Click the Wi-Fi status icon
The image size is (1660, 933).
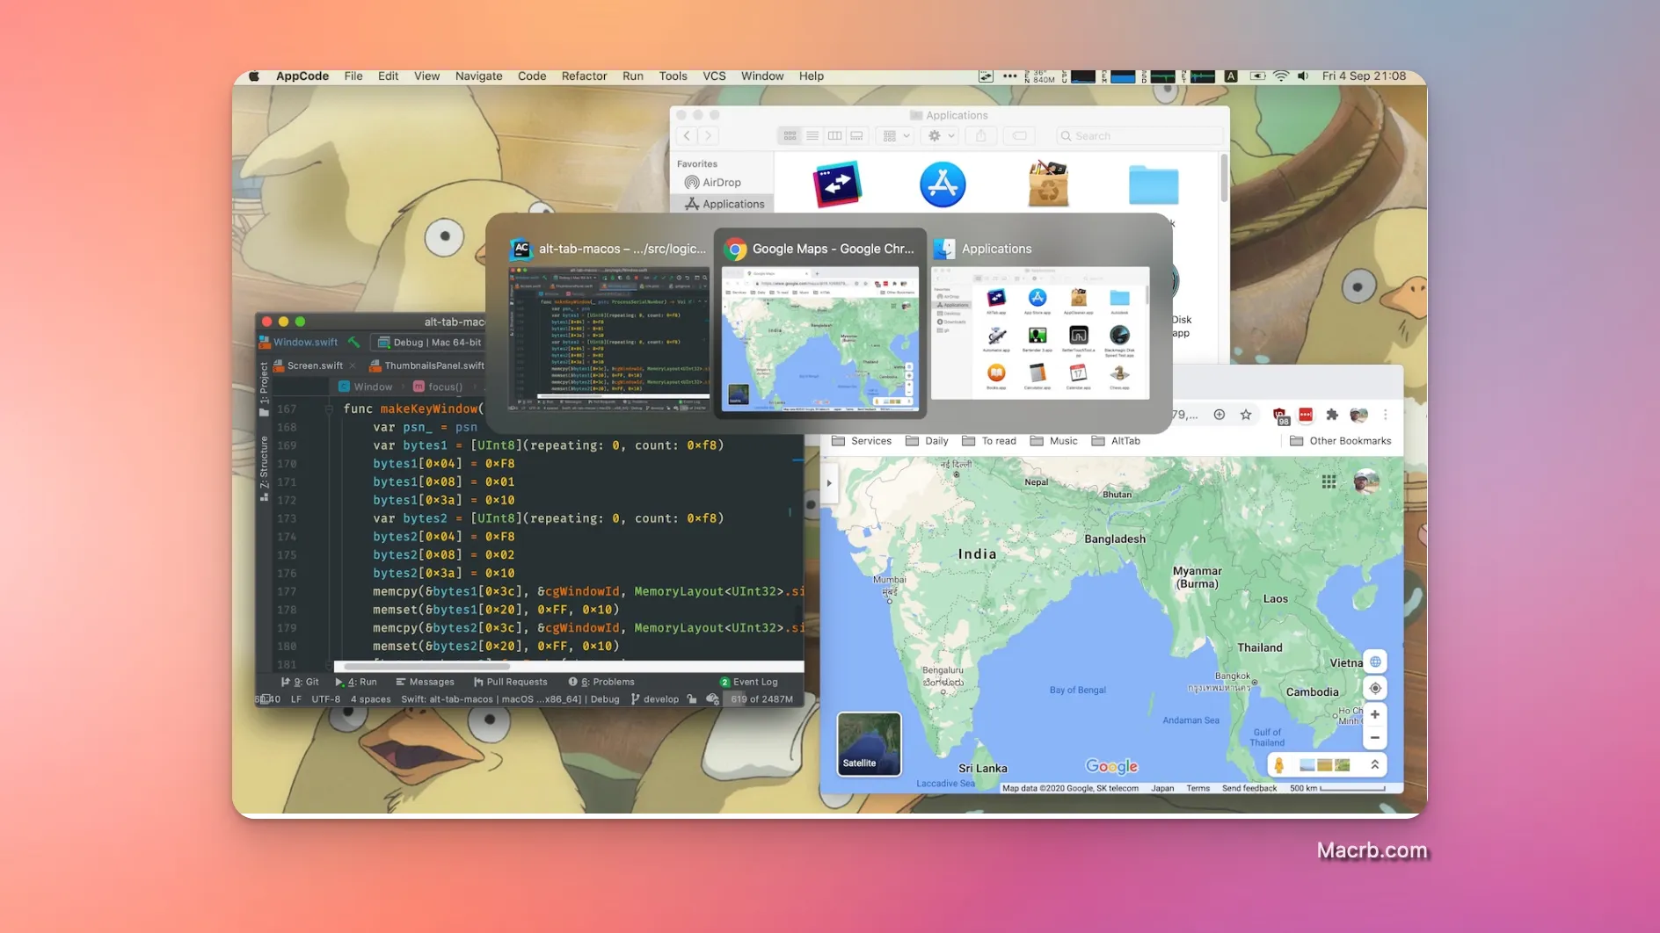(x=1281, y=76)
